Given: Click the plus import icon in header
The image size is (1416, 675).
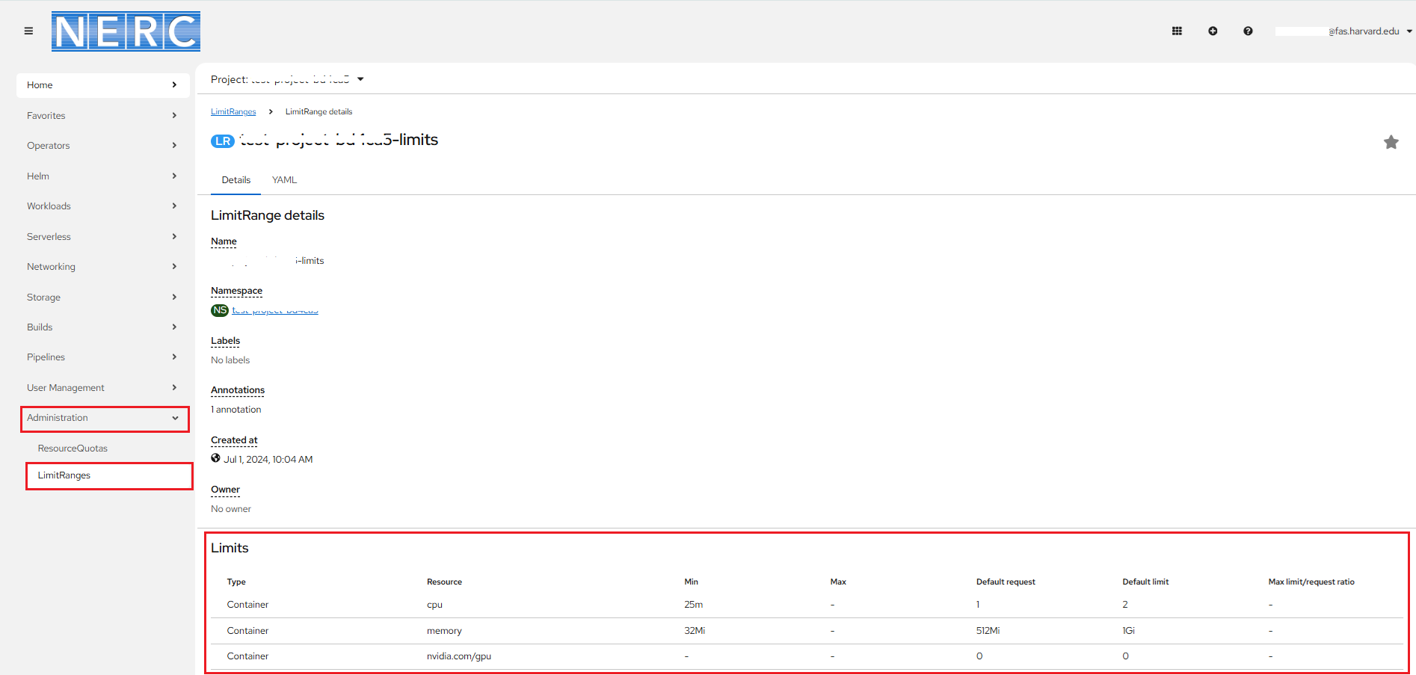Looking at the screenshot, I should [1213, 31].
